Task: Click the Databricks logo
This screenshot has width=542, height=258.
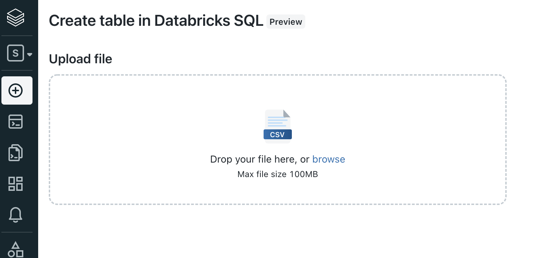Action: click(16, 17)
